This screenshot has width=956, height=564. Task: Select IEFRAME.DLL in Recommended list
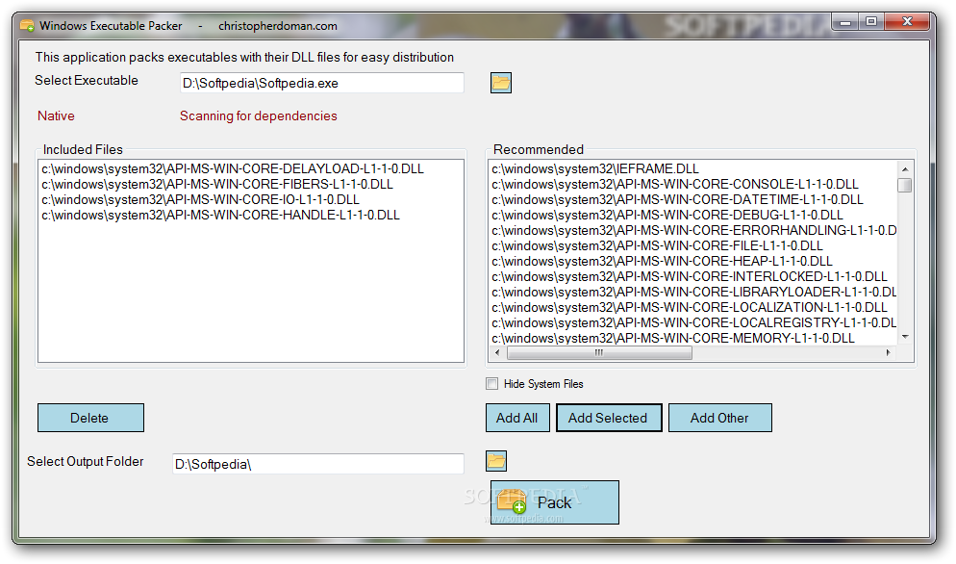pos(595,168)
